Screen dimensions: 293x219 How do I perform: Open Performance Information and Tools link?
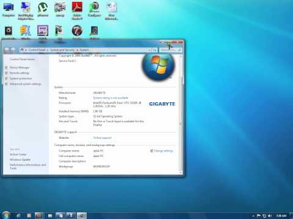click(28, 166)
